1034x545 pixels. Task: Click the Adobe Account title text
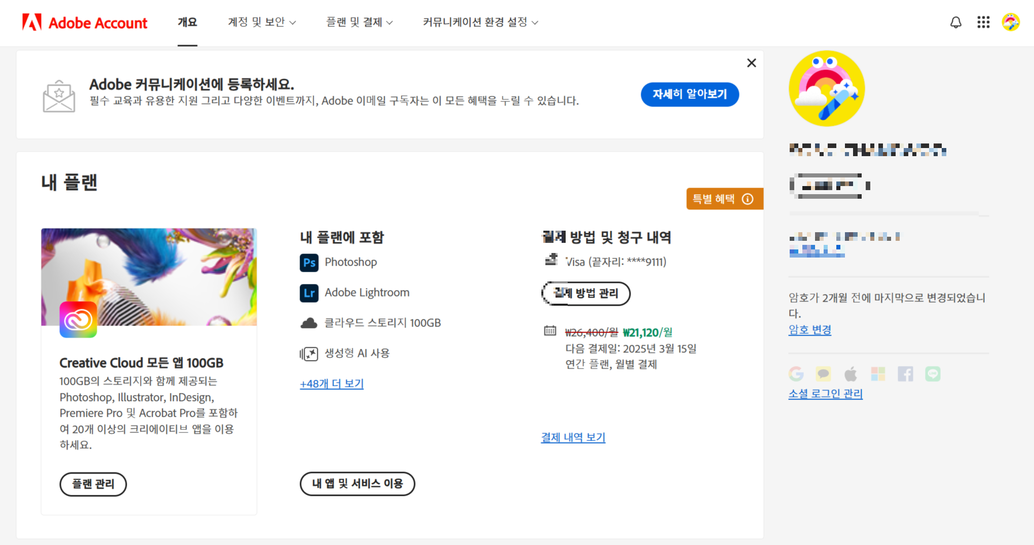click(x=98, y=23)
